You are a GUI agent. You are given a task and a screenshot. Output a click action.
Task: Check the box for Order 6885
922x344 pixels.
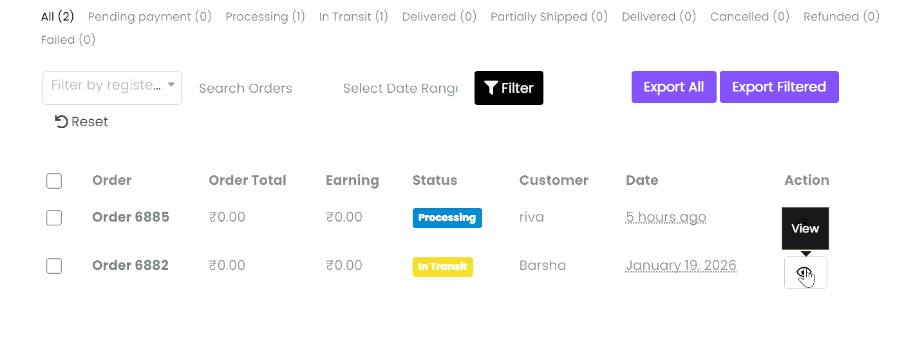pos(54,218)
